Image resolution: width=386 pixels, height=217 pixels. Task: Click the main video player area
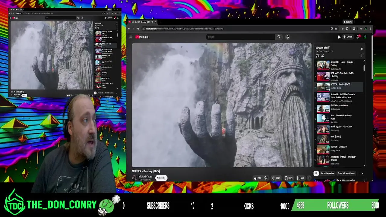coord(222,105)
